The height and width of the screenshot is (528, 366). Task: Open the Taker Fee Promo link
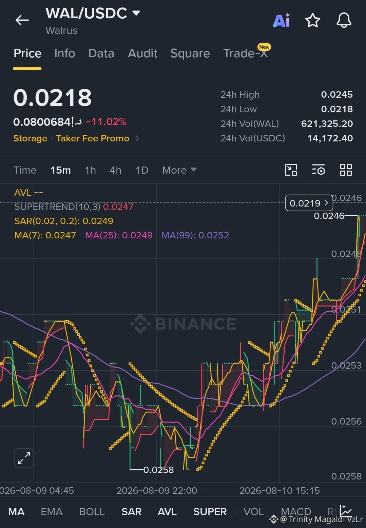pos(93,138)
